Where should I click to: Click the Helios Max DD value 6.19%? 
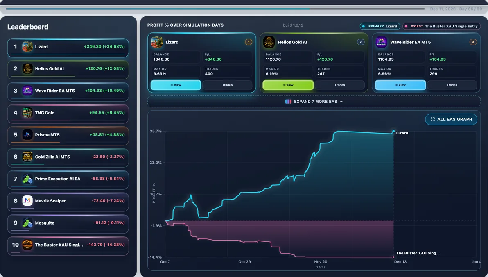coord(272,74)
